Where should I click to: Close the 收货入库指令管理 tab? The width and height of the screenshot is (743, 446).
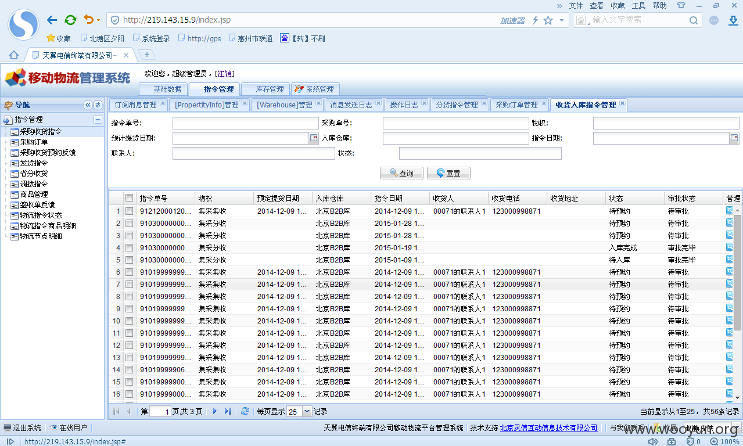[x=622, y=103]
